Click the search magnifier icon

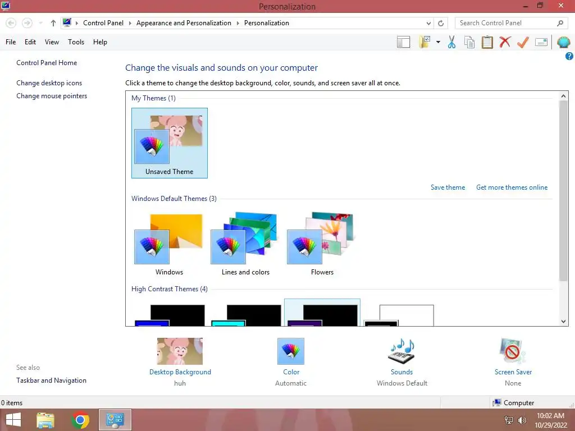point(560,23)
